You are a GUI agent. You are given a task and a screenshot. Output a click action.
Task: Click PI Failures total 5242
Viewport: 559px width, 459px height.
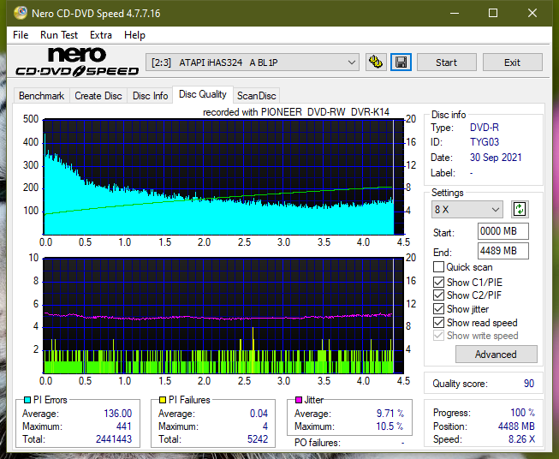pyautogui.click(x=258, y=439)
